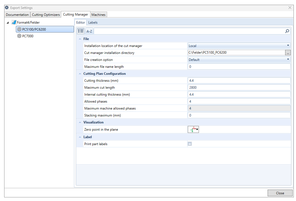296x201 pixels.
Task: Collapse the Label section
Action: pyautogui.click(x=80, y=137)
